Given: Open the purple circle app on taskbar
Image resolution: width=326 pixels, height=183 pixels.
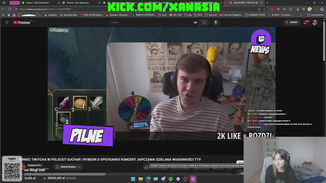Looking at the screenshot, I should pos(193,179).
